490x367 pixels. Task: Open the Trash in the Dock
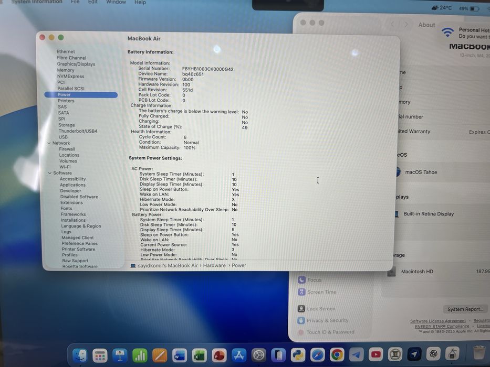479,353
